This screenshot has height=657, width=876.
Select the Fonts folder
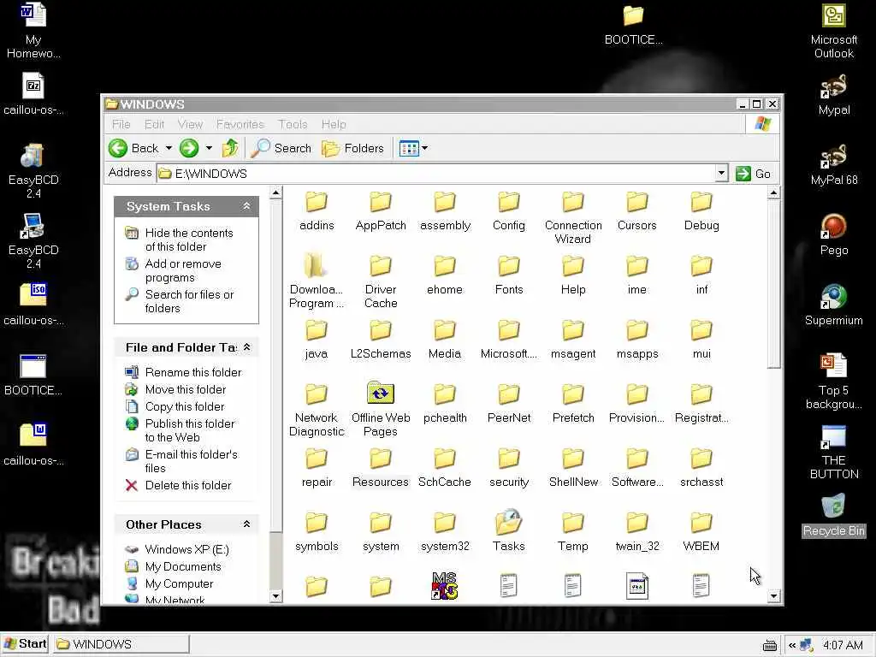[x=508, y=275]
